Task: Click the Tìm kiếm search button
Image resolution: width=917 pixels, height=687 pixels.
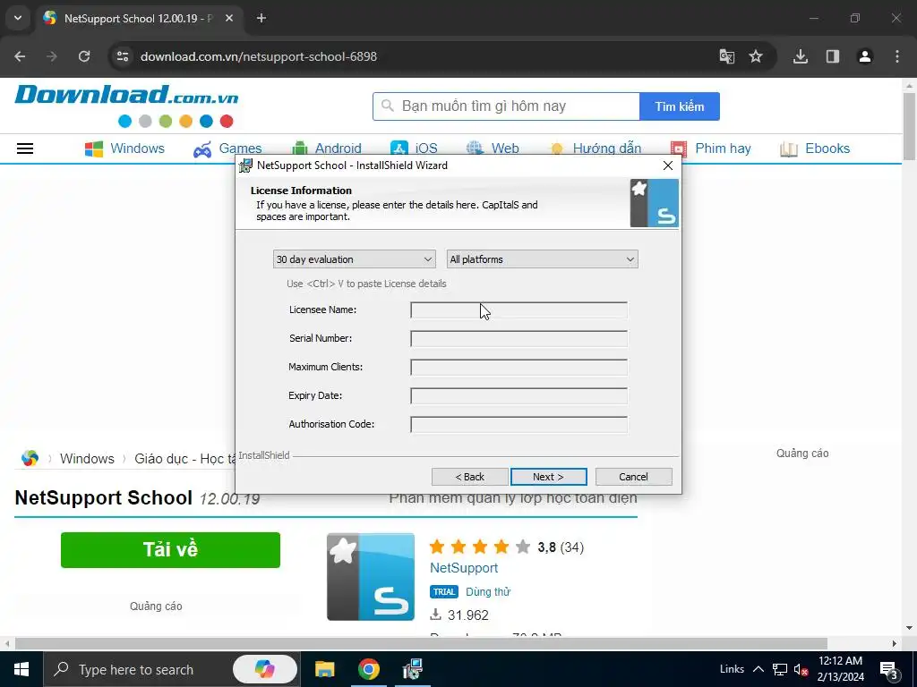Action: pyautogui.click(x=680, y=106)
